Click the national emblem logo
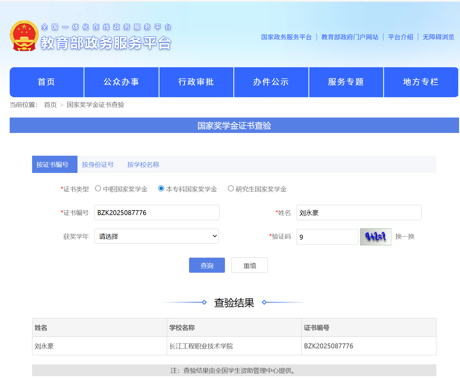This screenshot has width=460, height=378. tap(24, 36)
